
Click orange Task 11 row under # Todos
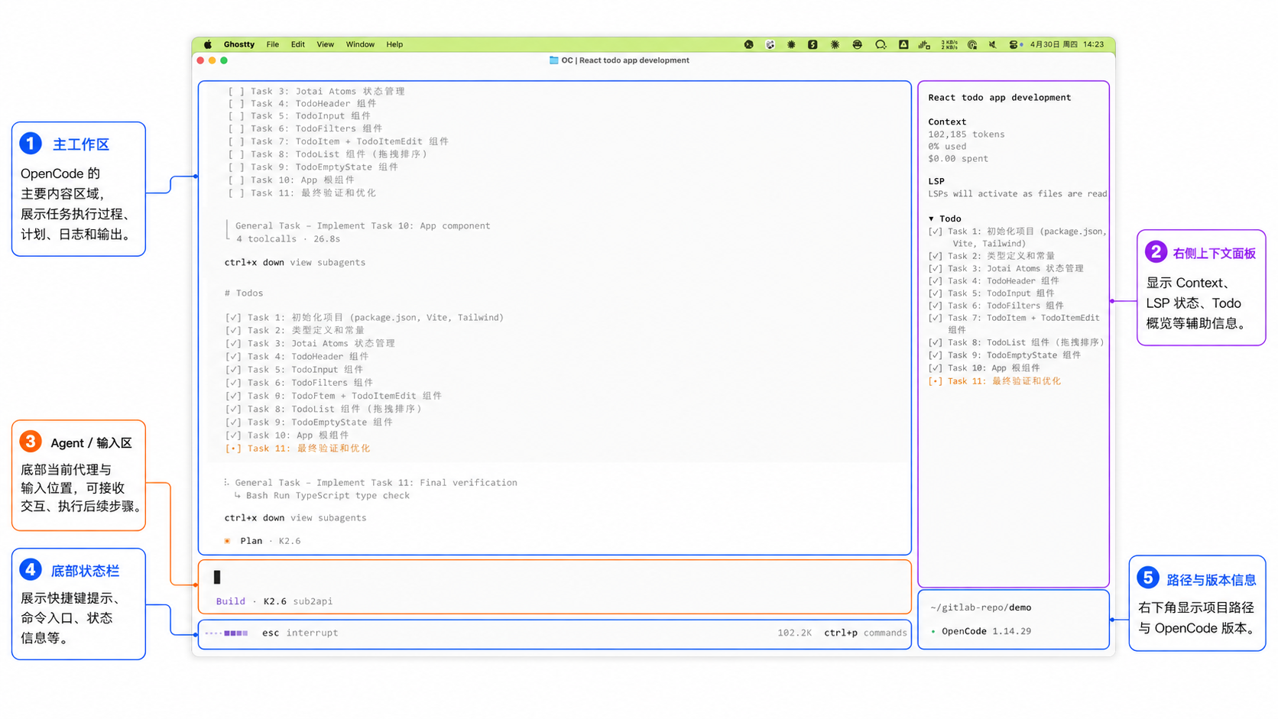pyautogui.click(x=297, y=449)
